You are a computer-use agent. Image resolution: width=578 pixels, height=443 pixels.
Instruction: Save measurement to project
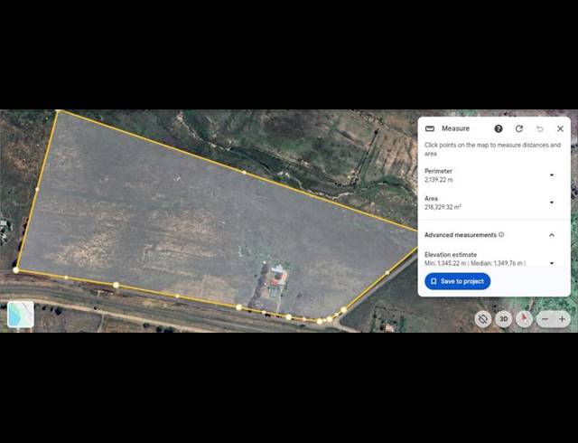[x=458, y=281]
